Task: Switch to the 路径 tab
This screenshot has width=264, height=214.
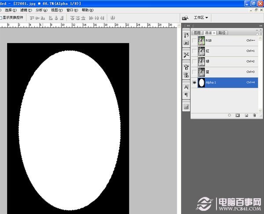Action: click(222, 32)
